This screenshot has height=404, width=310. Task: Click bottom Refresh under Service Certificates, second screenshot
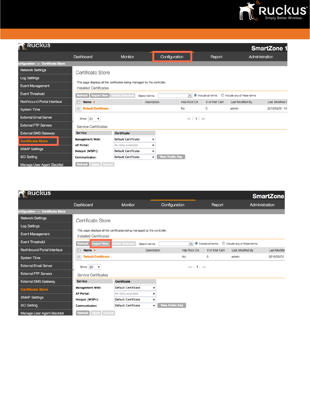[x=83, y=313]
